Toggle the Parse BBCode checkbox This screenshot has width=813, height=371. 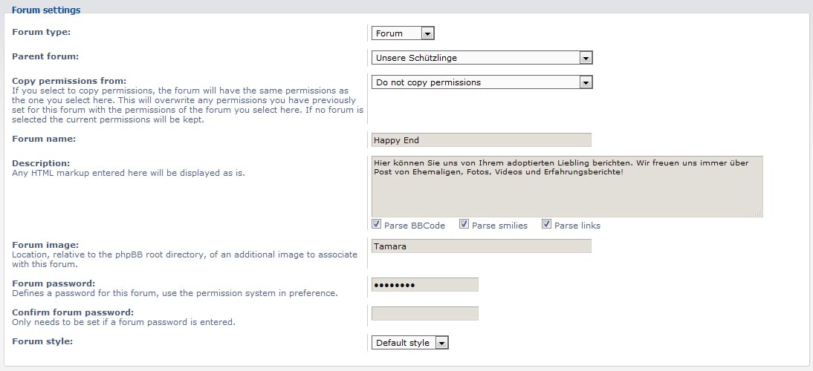click(377, 224)
